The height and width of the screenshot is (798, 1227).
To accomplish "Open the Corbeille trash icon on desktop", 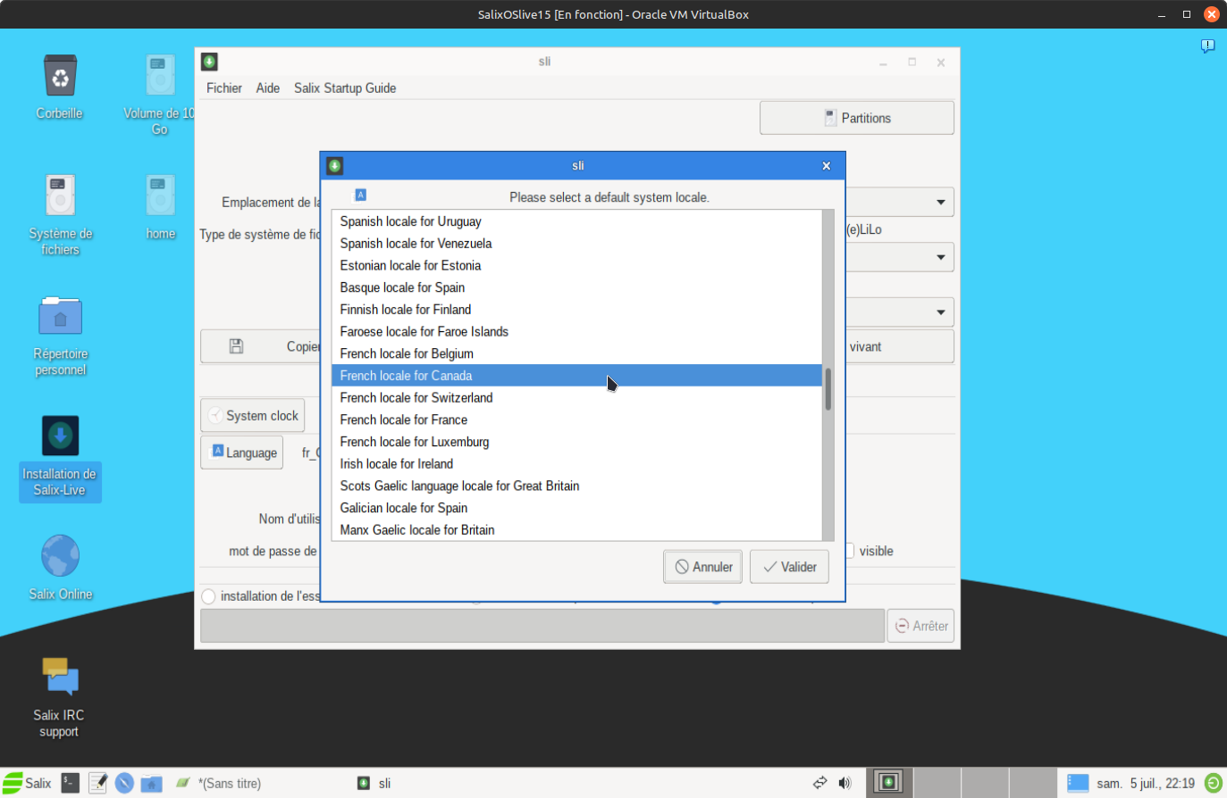I will [x=60, y=78].
